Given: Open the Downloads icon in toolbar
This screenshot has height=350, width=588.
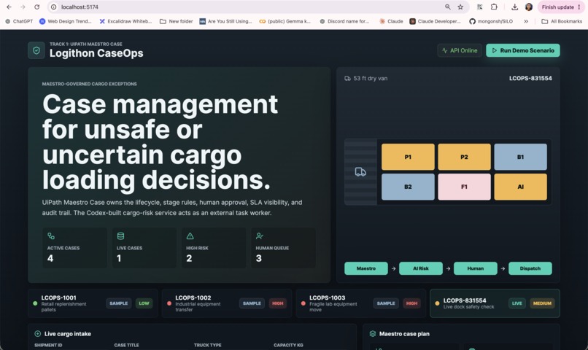Looking at the screenshot, I should point(515,7).
